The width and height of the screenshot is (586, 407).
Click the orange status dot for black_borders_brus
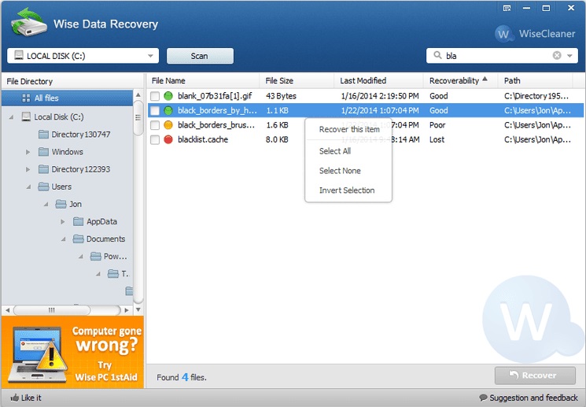[x=168, y=125]
